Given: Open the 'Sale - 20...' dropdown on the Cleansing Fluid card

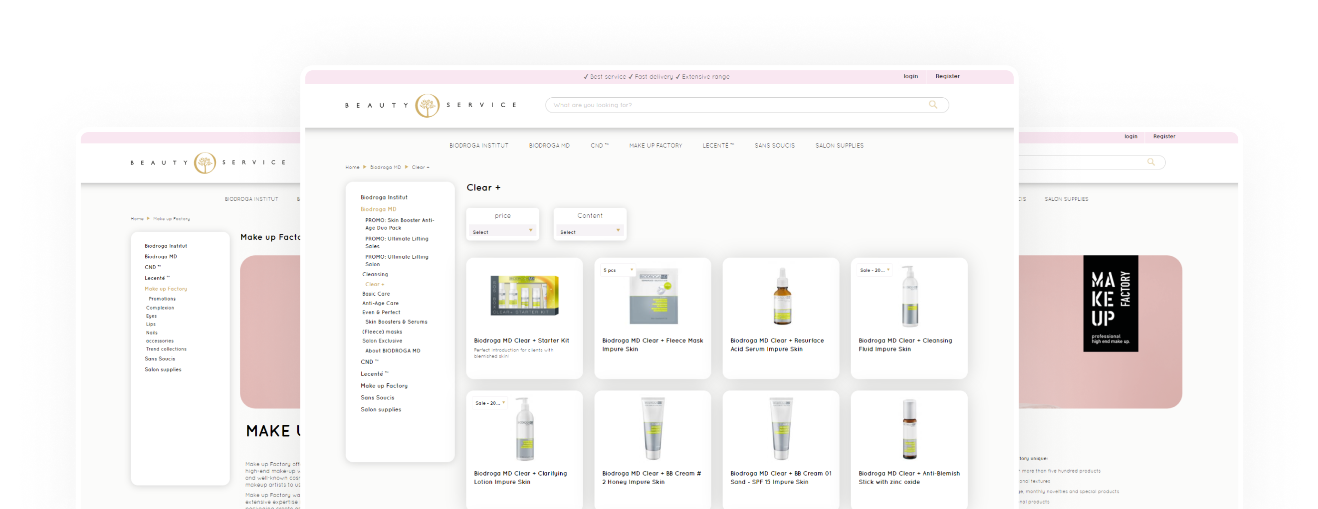Looking at the screenshot, I should click(875, 270).
